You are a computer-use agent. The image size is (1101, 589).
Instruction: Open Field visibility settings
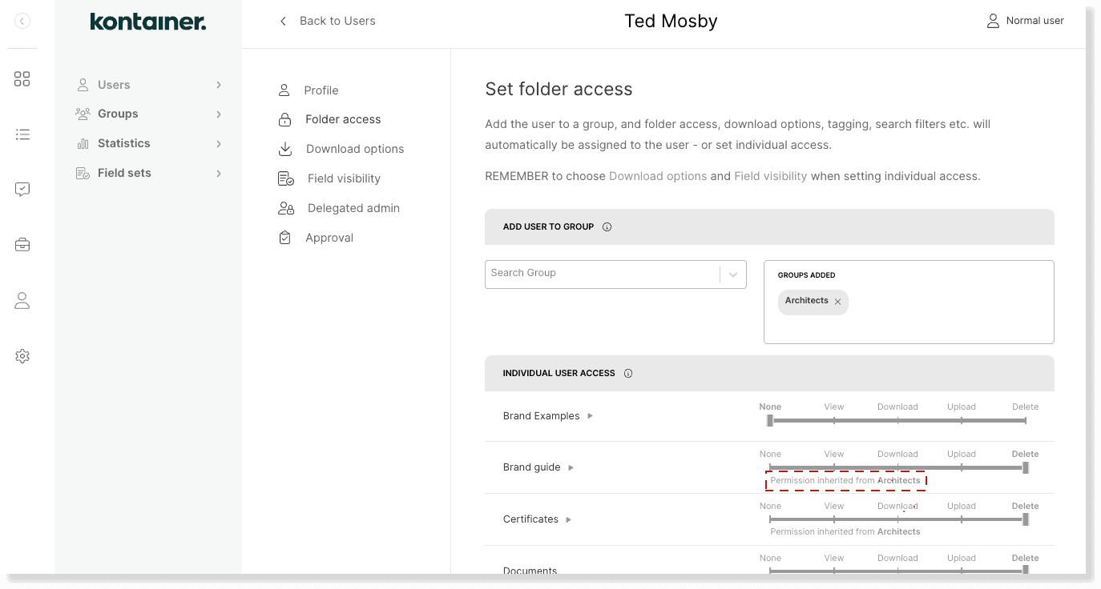click(284, 178)
